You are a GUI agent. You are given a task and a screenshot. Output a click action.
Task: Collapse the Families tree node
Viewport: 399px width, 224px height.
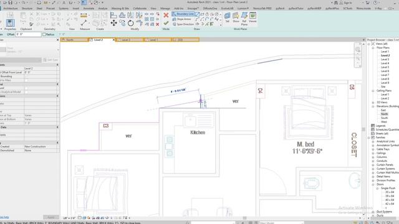click(x=368, y=138)
